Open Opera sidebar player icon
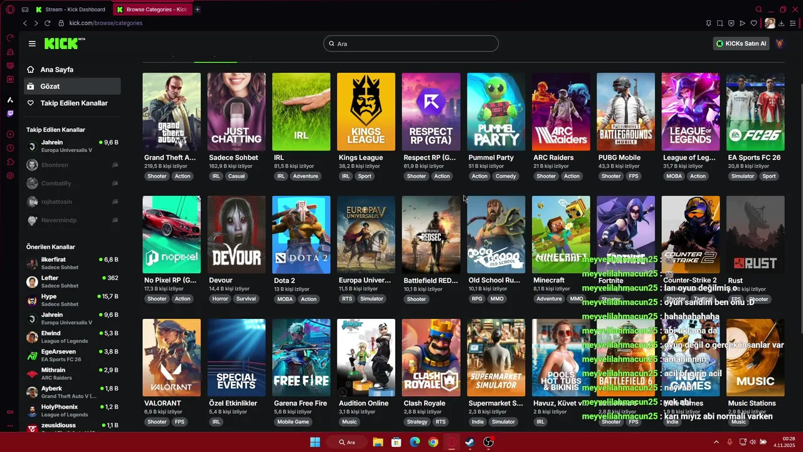The width and height of the screenshot is (803, 452). tap(10, 134)
